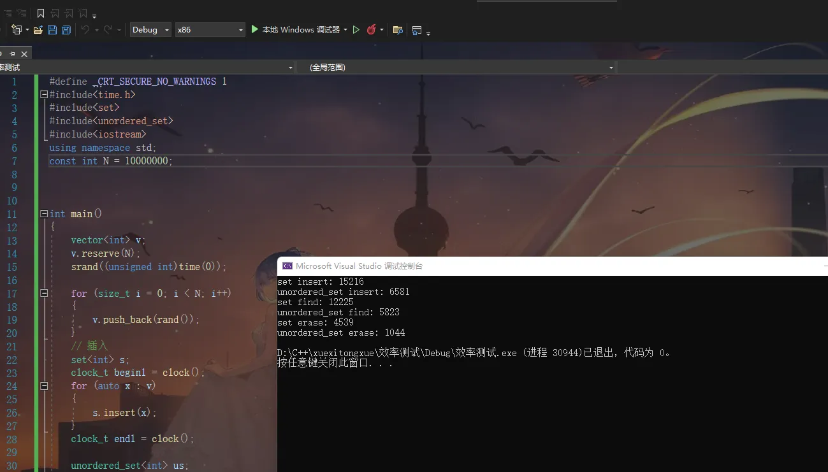
Task: Click 'unordered_set insert: 6581' console line
Action: (344, 292)
